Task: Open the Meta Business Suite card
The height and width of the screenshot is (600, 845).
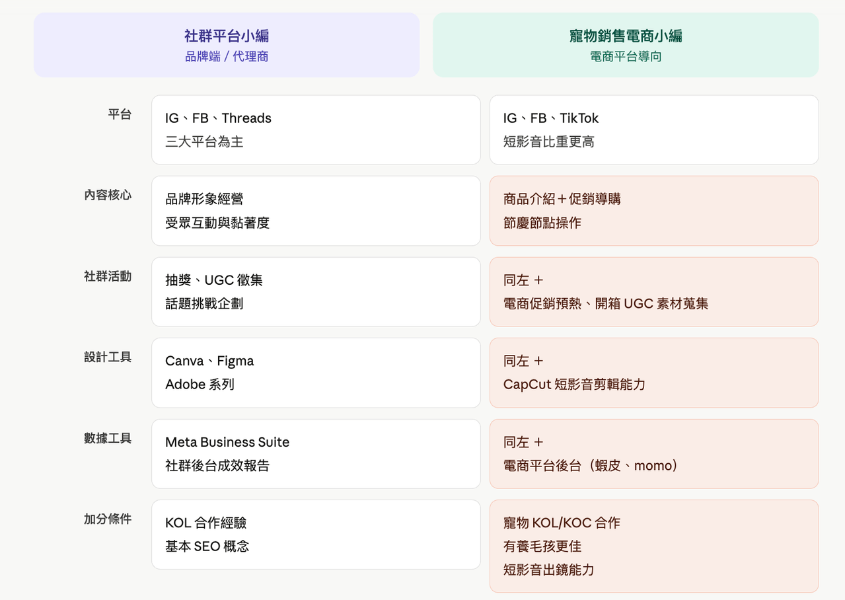Action: [x=316, y=453]
